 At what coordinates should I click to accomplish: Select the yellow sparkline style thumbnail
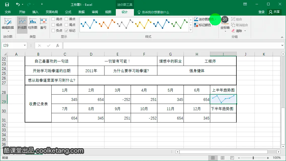click(143, 24)
